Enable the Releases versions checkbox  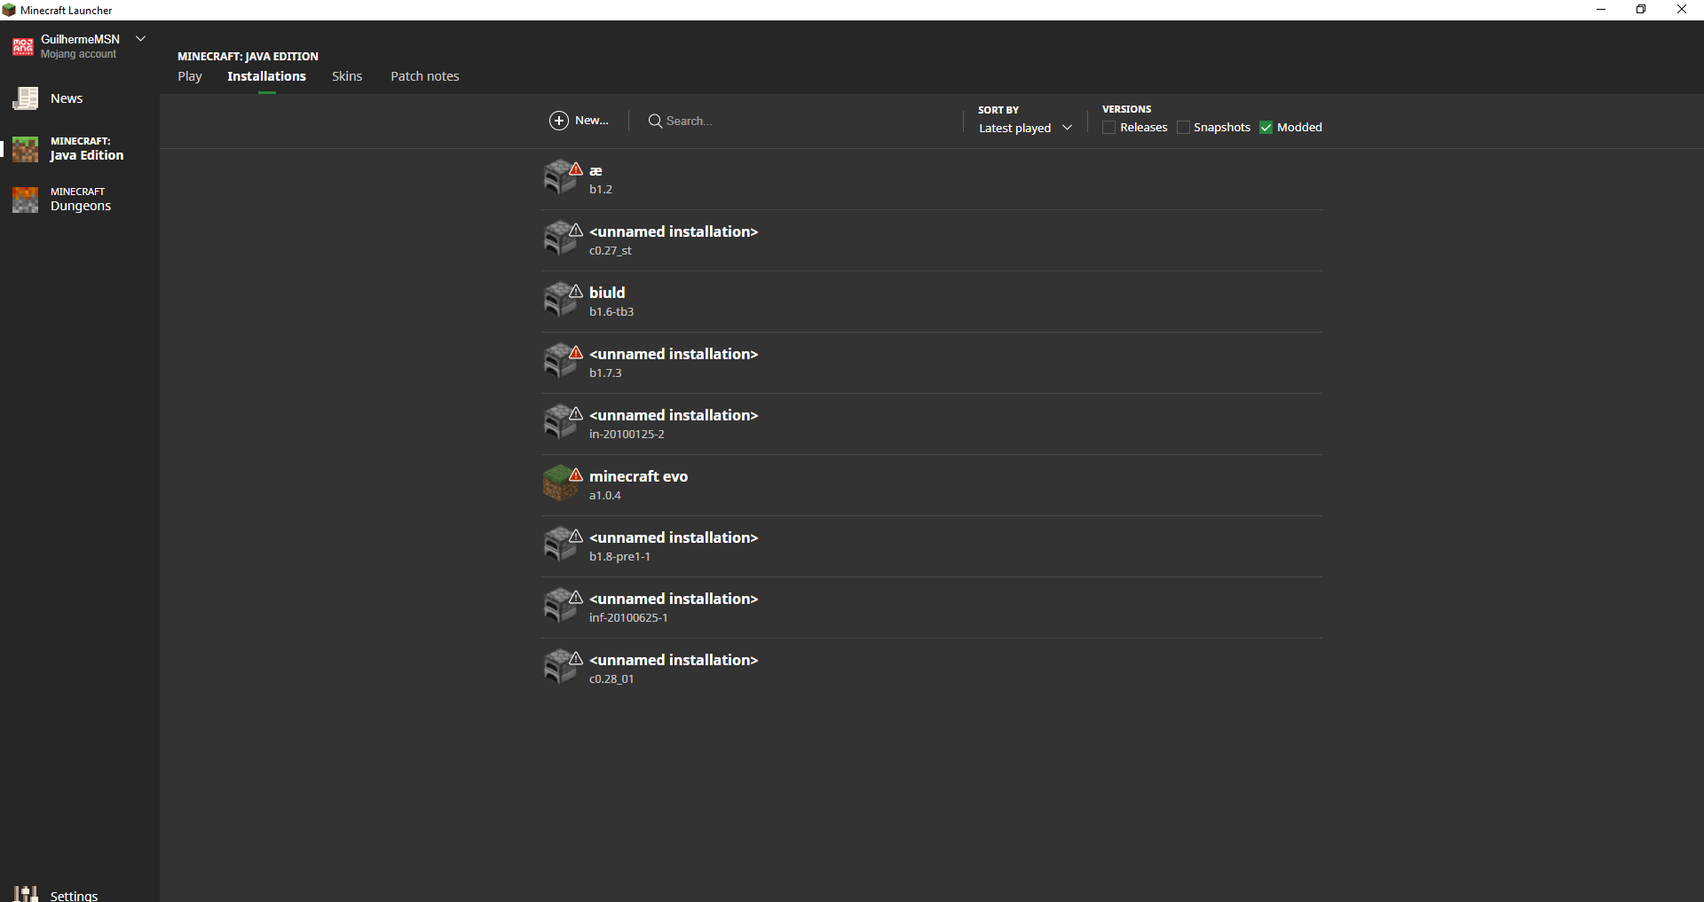click(1108, 128)
